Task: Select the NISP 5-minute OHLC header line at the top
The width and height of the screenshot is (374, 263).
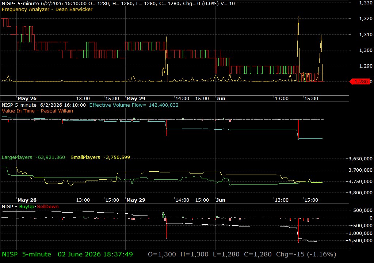Action: point(118,3)
